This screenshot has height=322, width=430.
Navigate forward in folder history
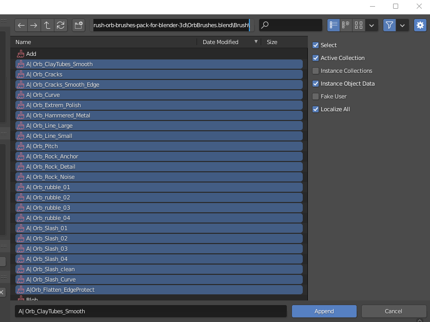34,25
